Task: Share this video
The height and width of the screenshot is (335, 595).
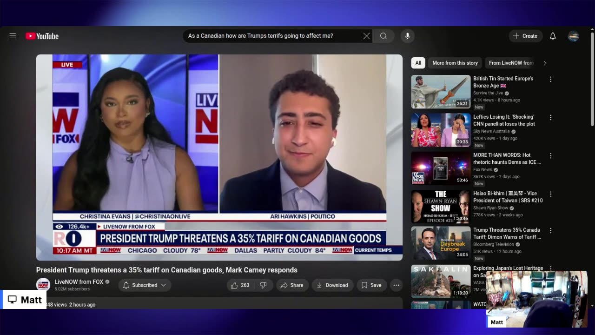Action: [292, 285]
